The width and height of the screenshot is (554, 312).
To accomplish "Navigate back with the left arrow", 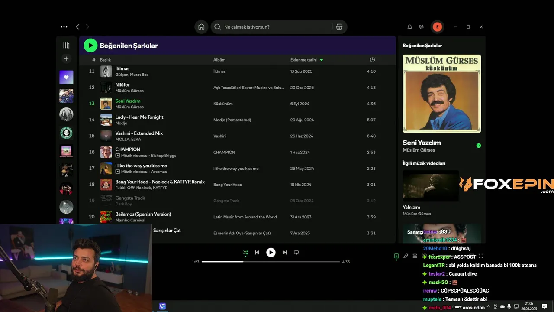I will [77, 27].
